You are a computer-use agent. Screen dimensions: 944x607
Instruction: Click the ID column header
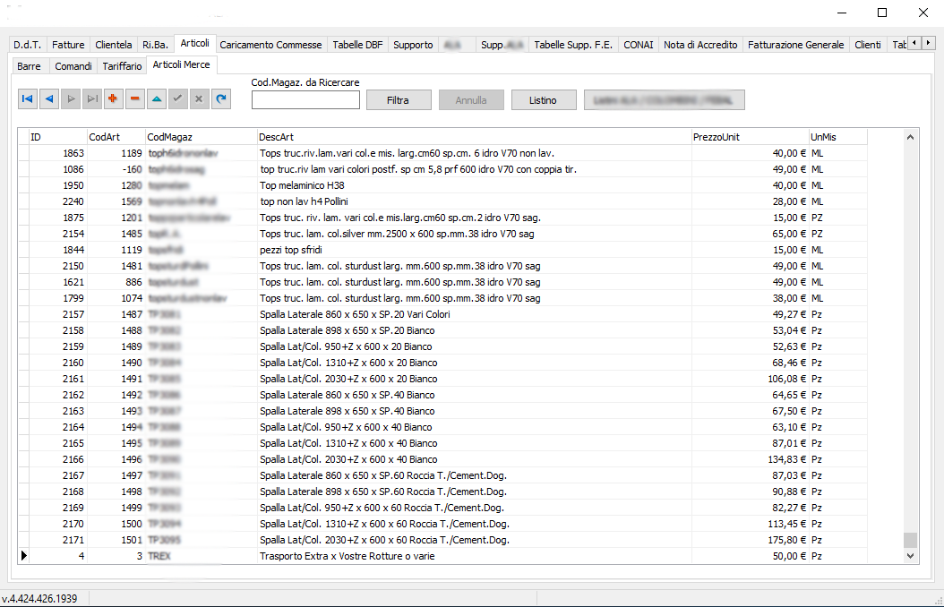pyautogui.click(x=58, y=137)
